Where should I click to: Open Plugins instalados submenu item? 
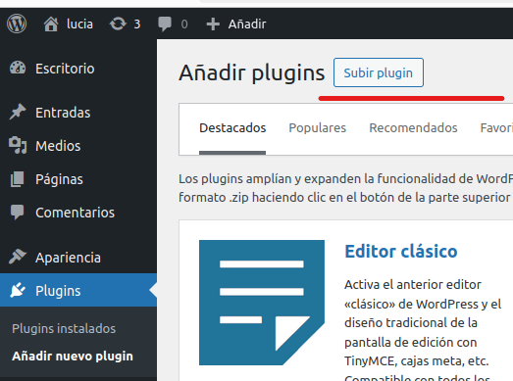[x=64, y=329]
